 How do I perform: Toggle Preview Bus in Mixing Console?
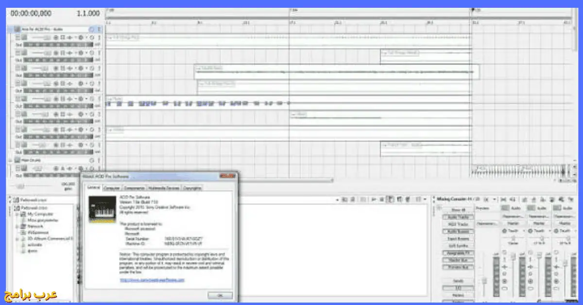pyautogui.click(x=458, y=268)
